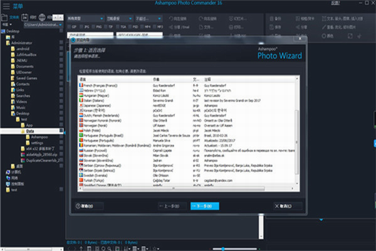Click the Cancel button in wizard

pyautogui.click(x=288, y=206)
